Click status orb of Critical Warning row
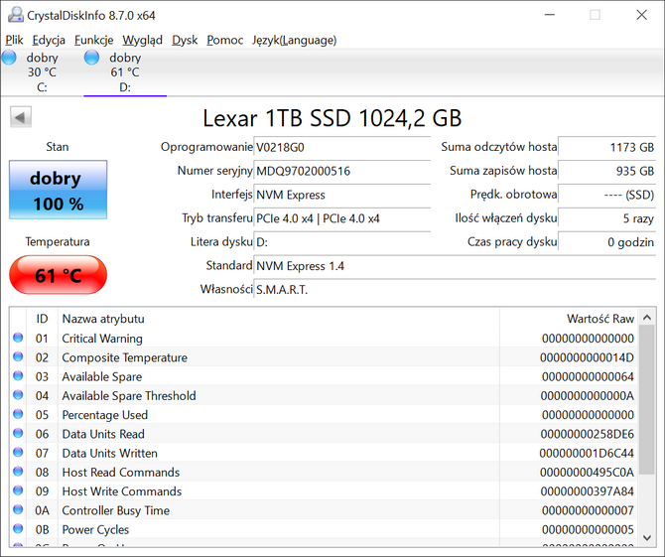 (x=18, y=338)
